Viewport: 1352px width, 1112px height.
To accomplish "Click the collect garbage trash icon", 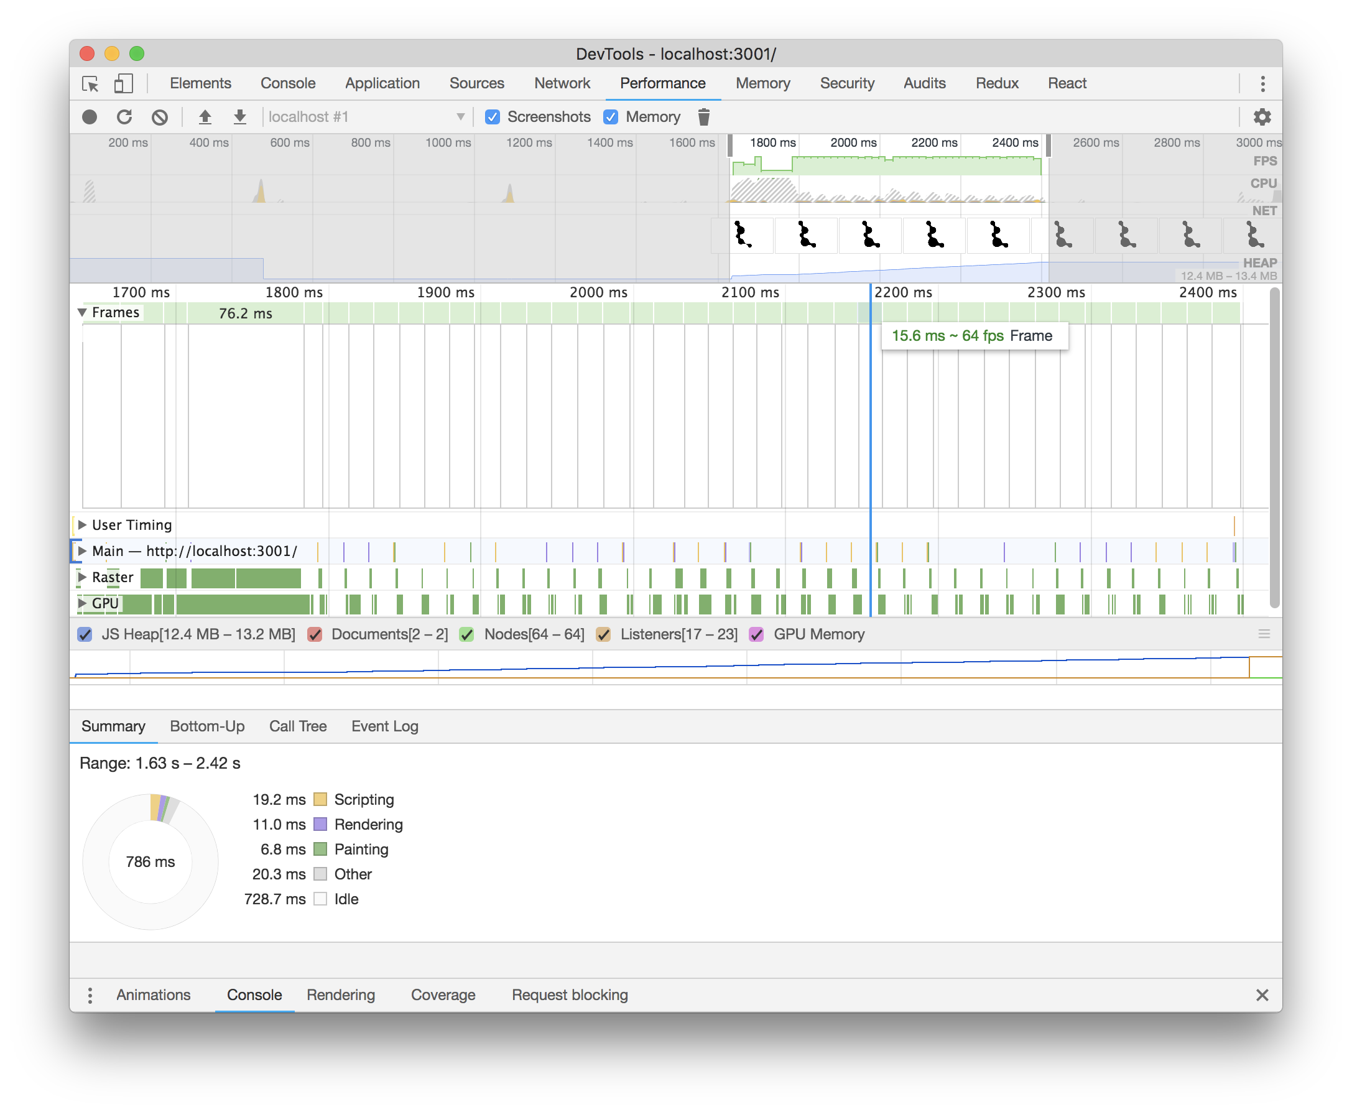I will [703, 117].
